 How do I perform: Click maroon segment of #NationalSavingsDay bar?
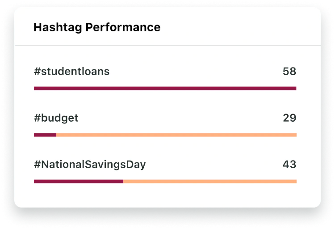point(79,182)
